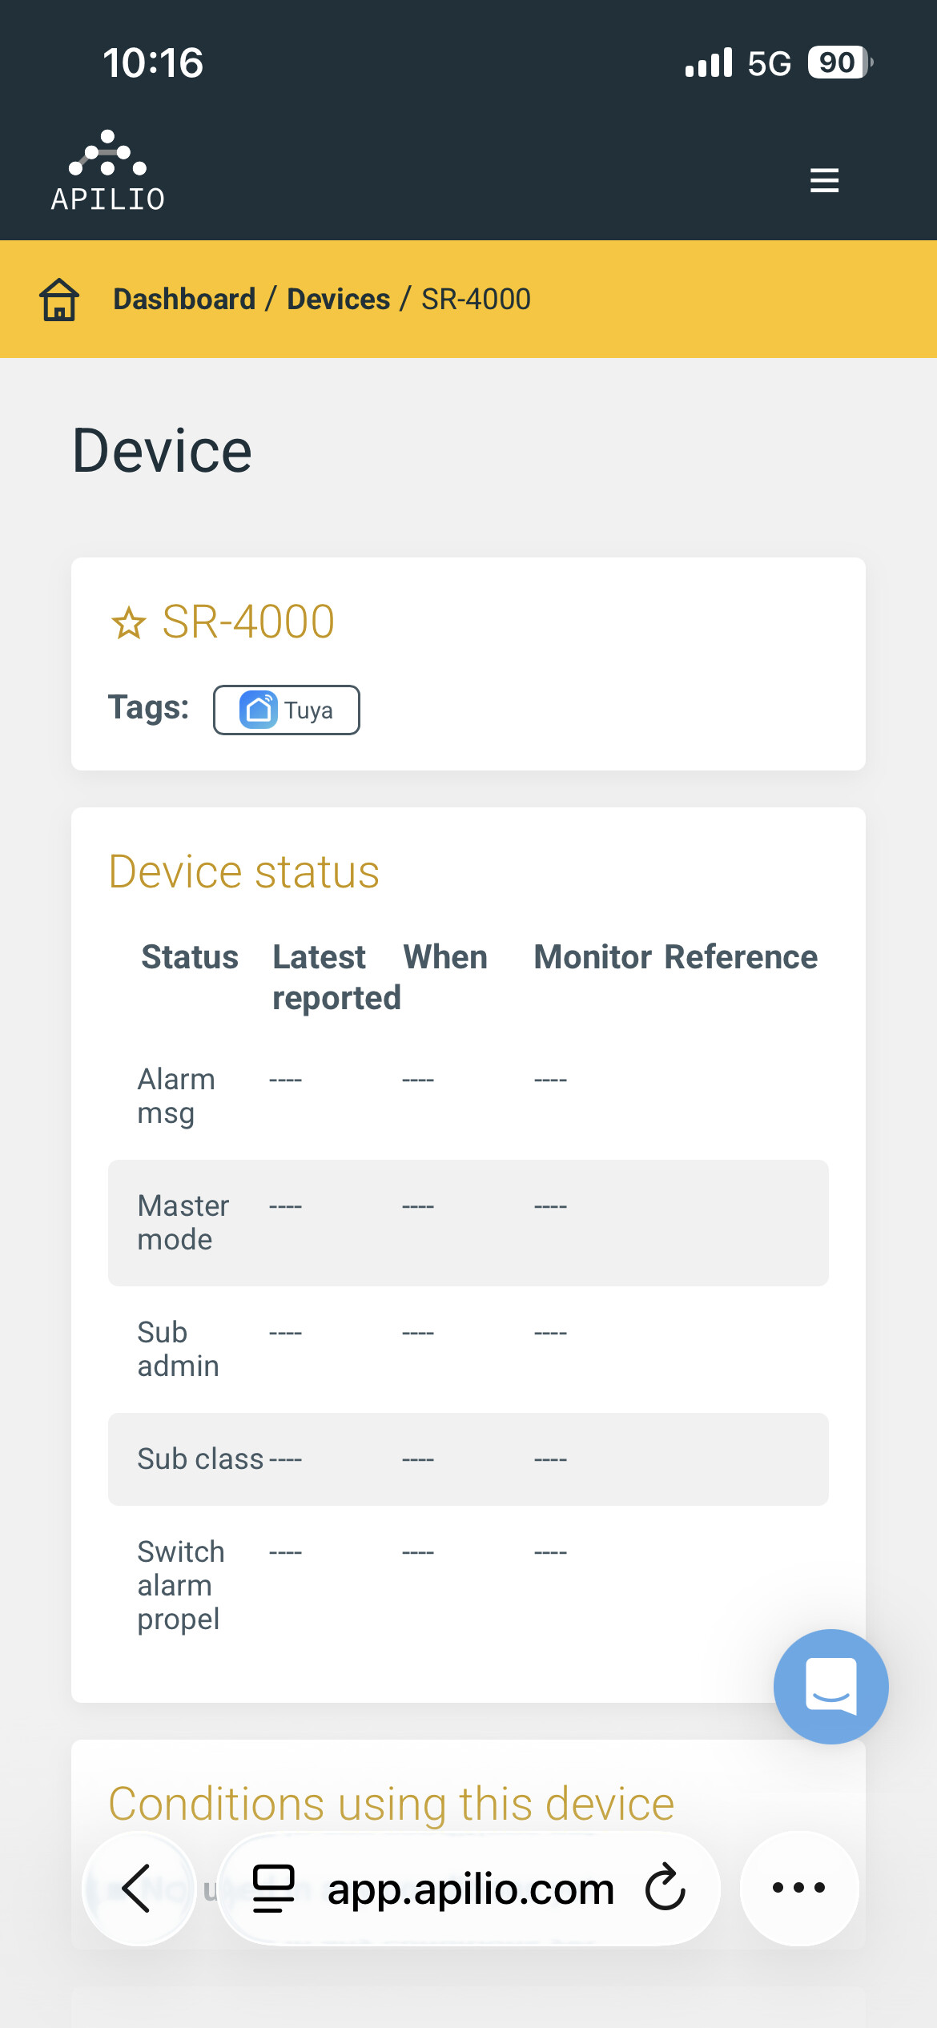This screenshot has height=2028, width=937.
Task: Go back using browser back arrow
Action: click(138, 1888)
